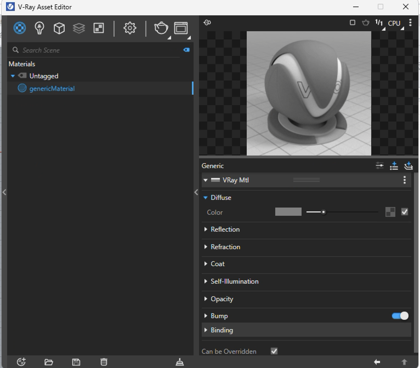Click the stop preview square icon
This screenshot has width=420, height=368.
coord(353,22)
